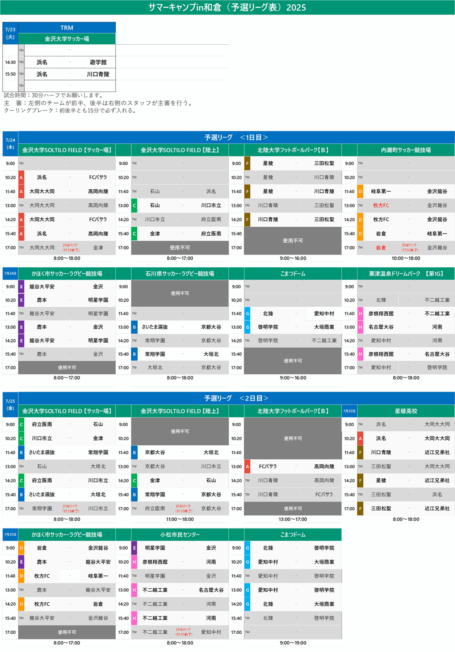Click the 10:00〜18:00 usage time
Viewport: 455px width, 652px height.
[406, 258]
